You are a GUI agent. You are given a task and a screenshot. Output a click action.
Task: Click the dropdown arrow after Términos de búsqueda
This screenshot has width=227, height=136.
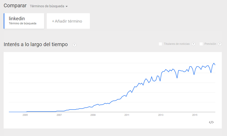(67, 6)
